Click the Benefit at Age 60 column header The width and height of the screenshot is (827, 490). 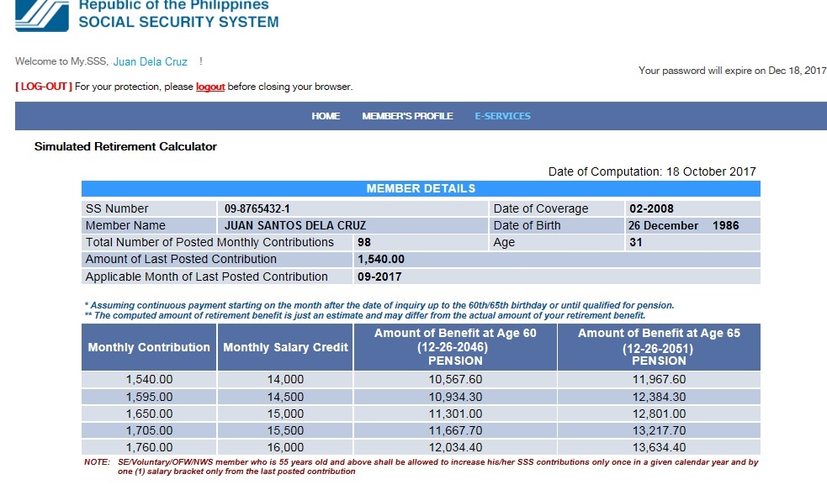point(455,346)
